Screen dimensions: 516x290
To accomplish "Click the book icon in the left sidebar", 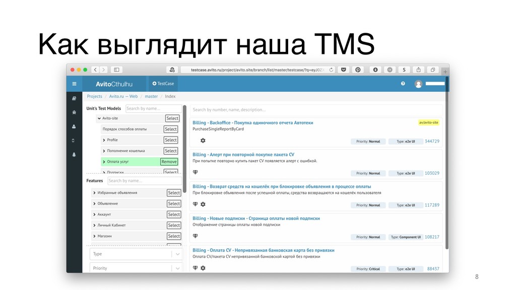I will pyautogui.click(x=74, y=98).
